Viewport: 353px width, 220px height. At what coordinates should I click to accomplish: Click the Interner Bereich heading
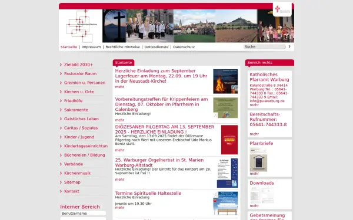pyautogui.click(x=80, y=207)
